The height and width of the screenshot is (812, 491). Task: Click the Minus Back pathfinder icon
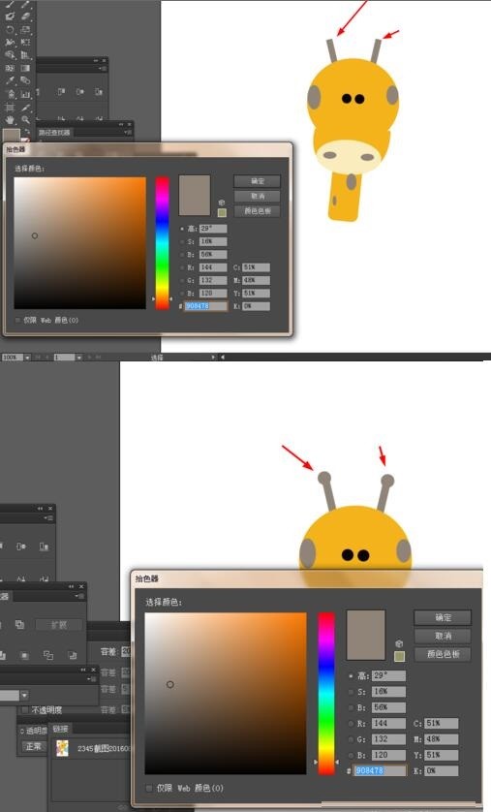72,655
